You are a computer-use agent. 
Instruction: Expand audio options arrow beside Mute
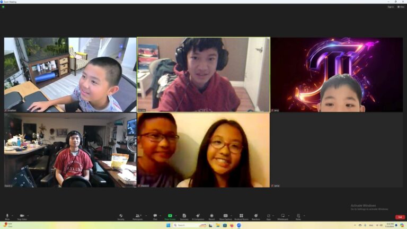point(12,216)
